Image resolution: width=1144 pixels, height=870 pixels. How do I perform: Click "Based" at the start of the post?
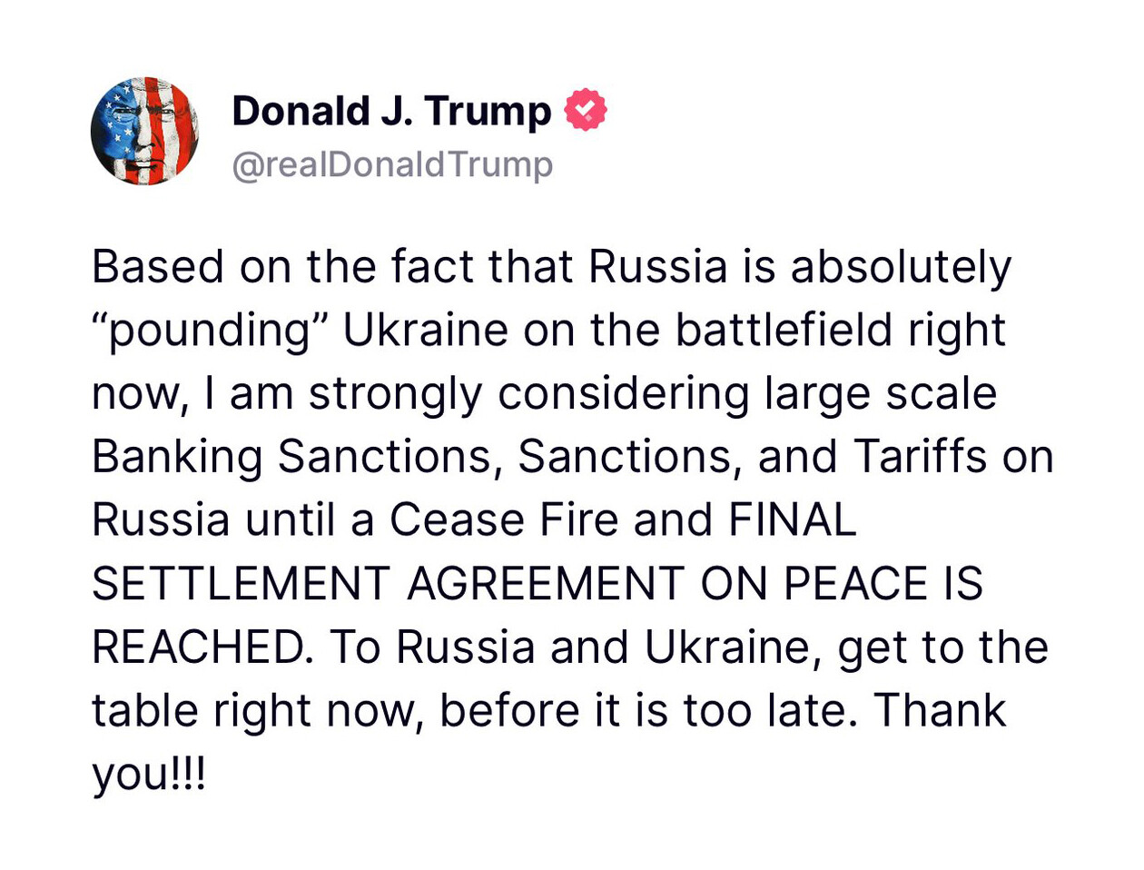pyautogui.click(x=158, y=268)
